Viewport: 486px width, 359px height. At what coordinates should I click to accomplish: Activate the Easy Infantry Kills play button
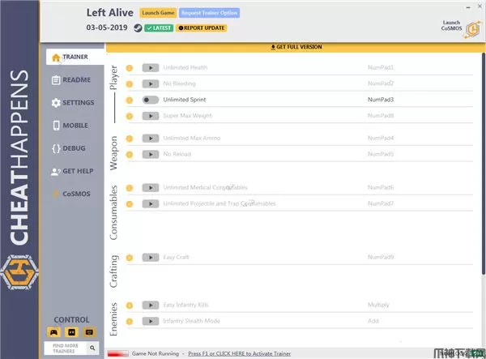click(151, 305)
